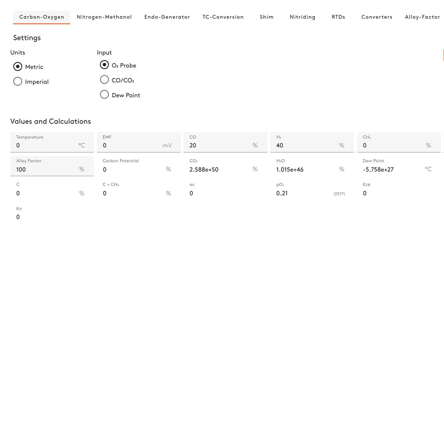Open the Endo-Generator tab
Viewport: 444px width, 434px height.
pyautogui.click(x=167, y=17)
